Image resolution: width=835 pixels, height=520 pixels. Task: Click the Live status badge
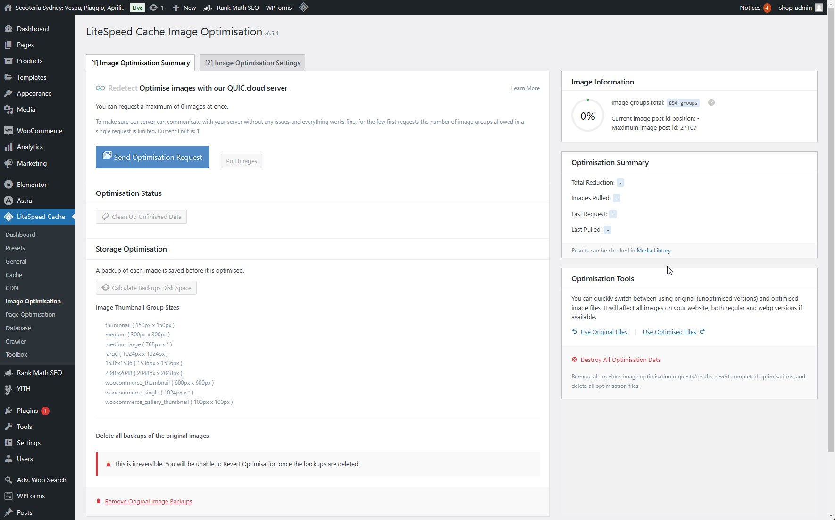[137, 8]
